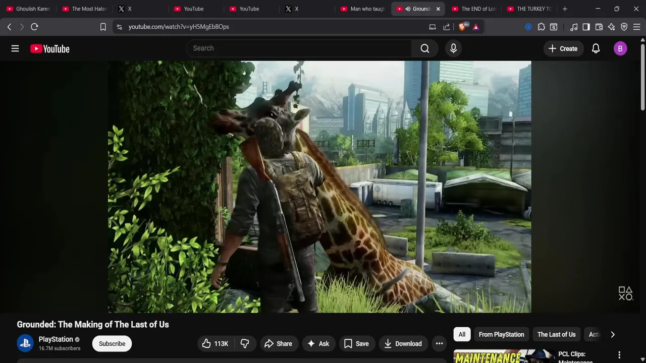The height and width of the screenshot is (363, 646).
Task: Select the 'All' filter chip
Action: click(x=462, y=334)
